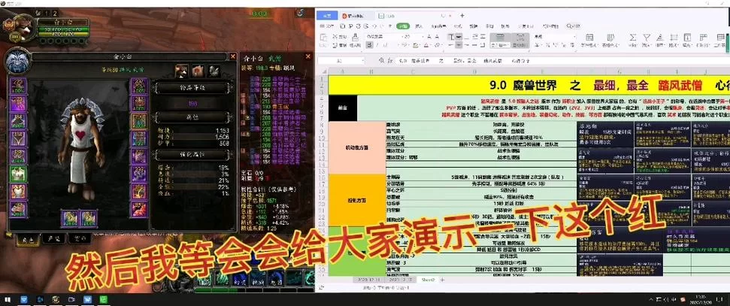Screen dimensions: 730x306
Task: Select the 公式 Formulas ribbon tab
Action: [458, 26]
